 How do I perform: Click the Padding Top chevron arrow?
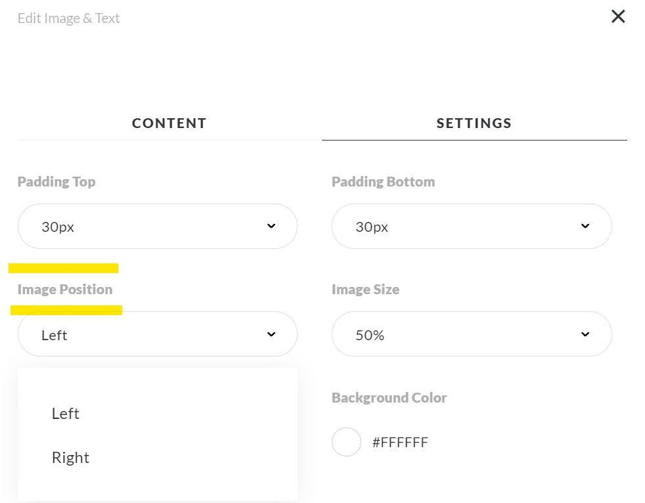271,226
